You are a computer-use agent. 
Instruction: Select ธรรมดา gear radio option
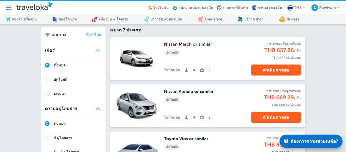(47, 94)
